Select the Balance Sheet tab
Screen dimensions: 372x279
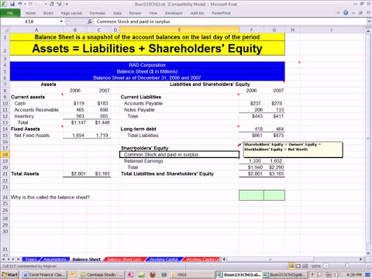pyautogui.click(x=86, y=259)
